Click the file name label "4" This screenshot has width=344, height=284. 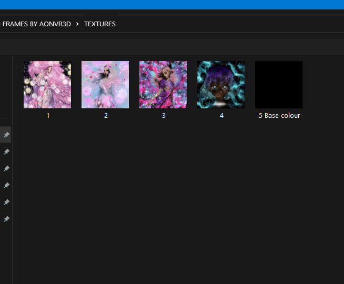click(x=221, y=116)
